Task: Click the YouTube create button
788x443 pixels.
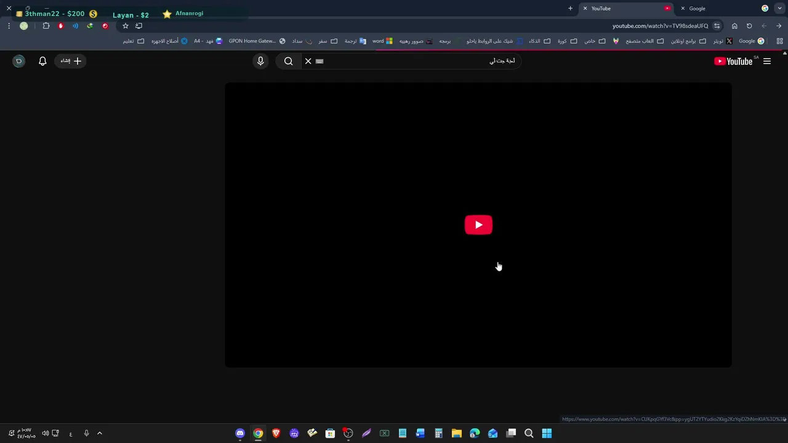Action: click(70, 61)
